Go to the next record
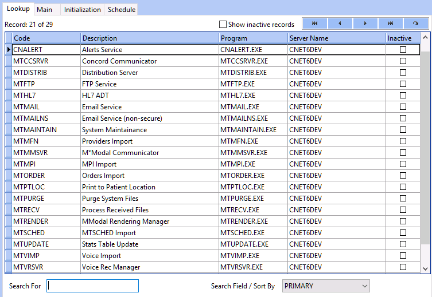 [x=365, y=23]
